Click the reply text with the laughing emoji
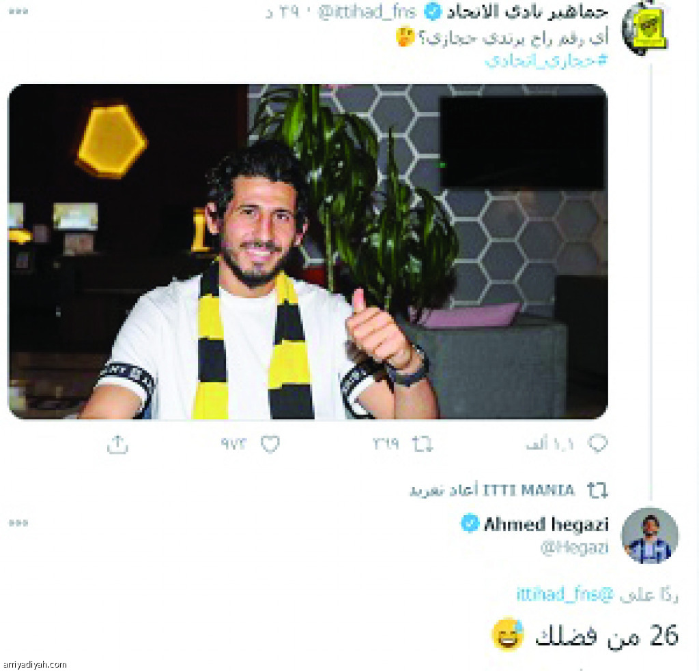699x671 pixels. coord(585,635)
